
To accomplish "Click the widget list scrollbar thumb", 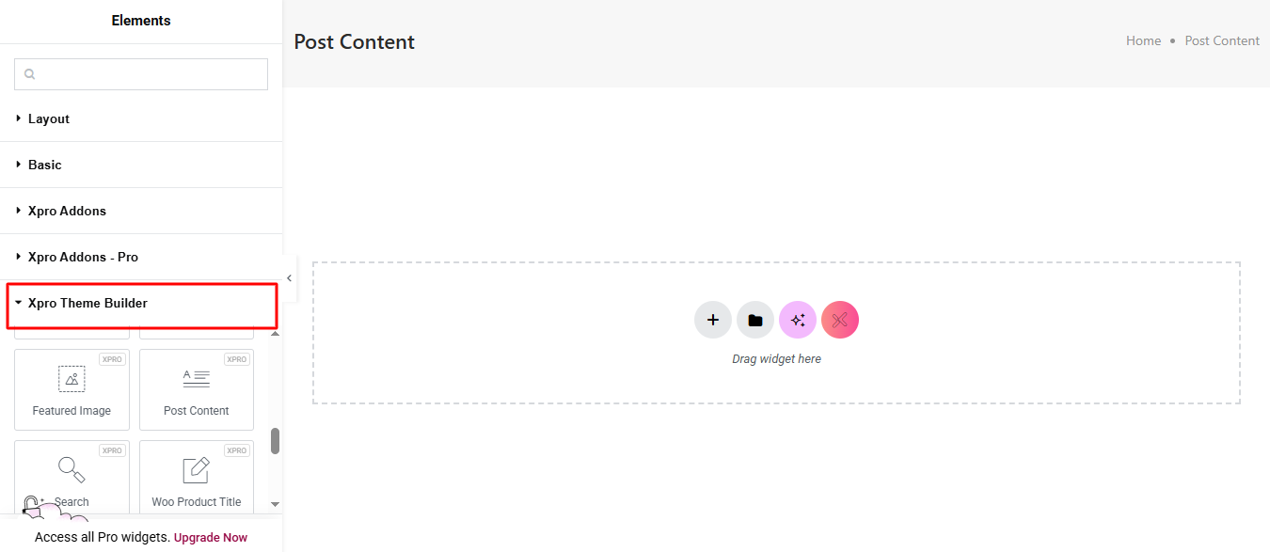I will click(276, 441).
